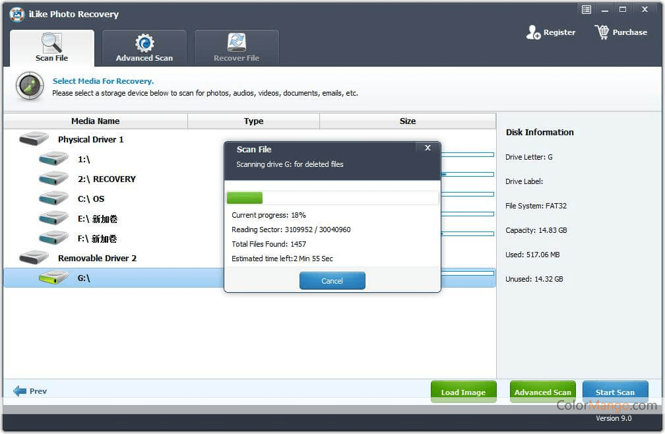
Task: Select the Removable Driver 2 disk icon
Action: pyautogui.click(x=34, y=258)
